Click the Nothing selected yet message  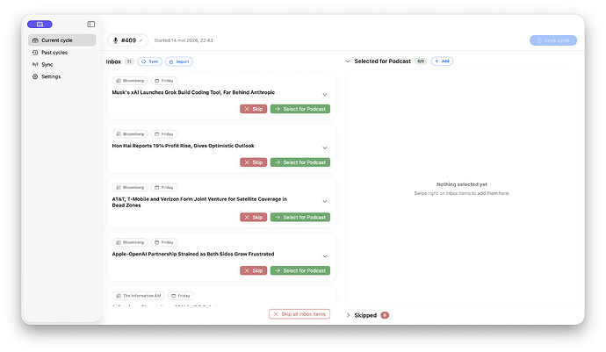coord(462,184)
